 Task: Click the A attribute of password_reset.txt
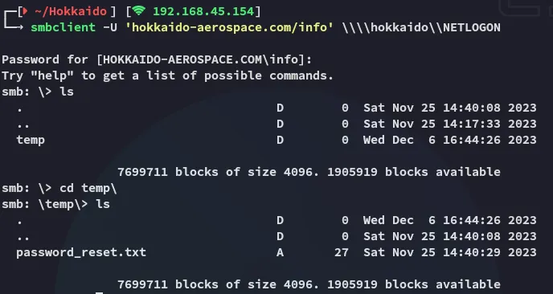[280, 252]
